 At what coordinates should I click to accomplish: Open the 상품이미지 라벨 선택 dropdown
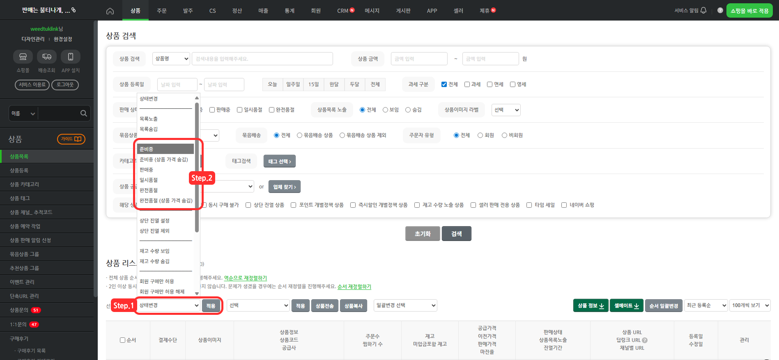pos(506,110)
